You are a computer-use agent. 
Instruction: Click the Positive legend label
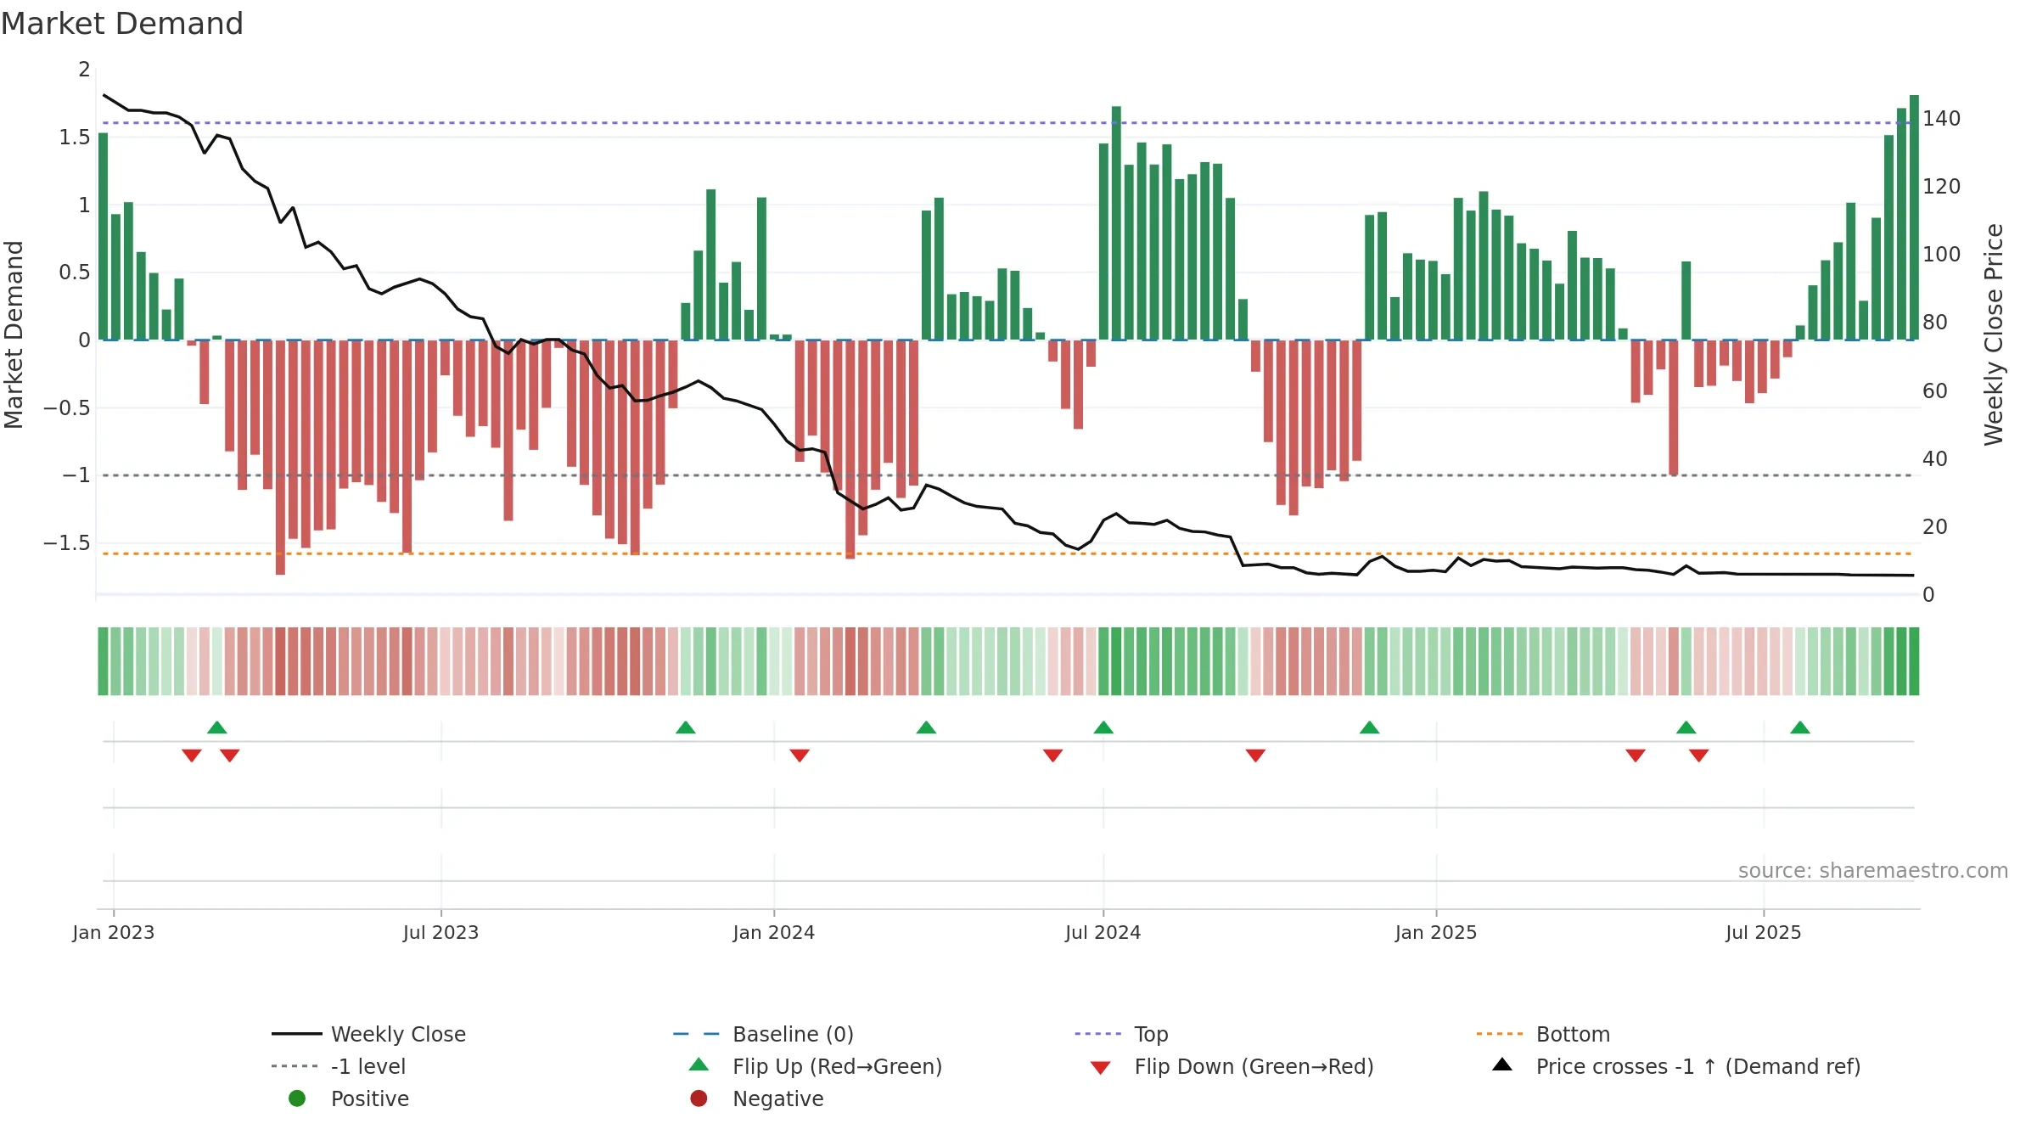coord(370,1098)
